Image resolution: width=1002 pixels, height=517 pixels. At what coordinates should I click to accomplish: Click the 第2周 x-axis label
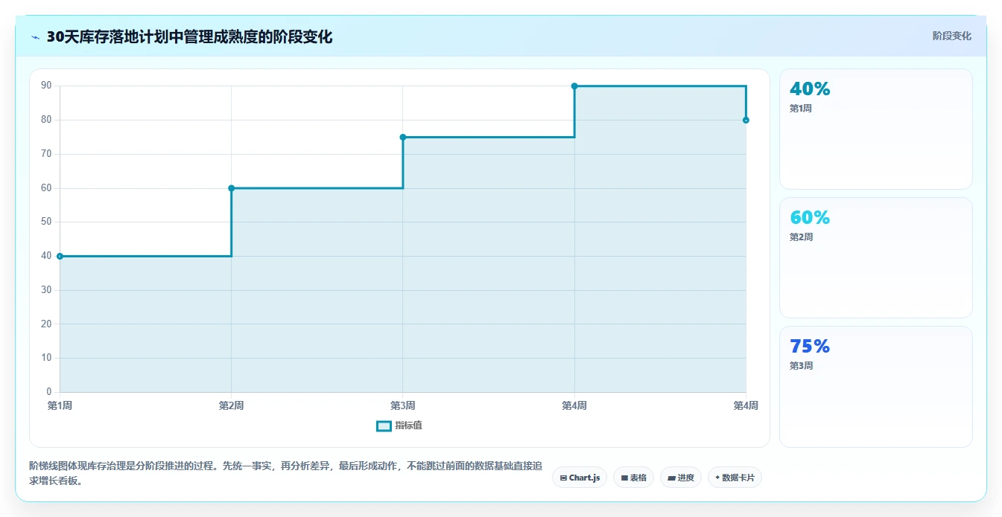(x=232, y=405)
